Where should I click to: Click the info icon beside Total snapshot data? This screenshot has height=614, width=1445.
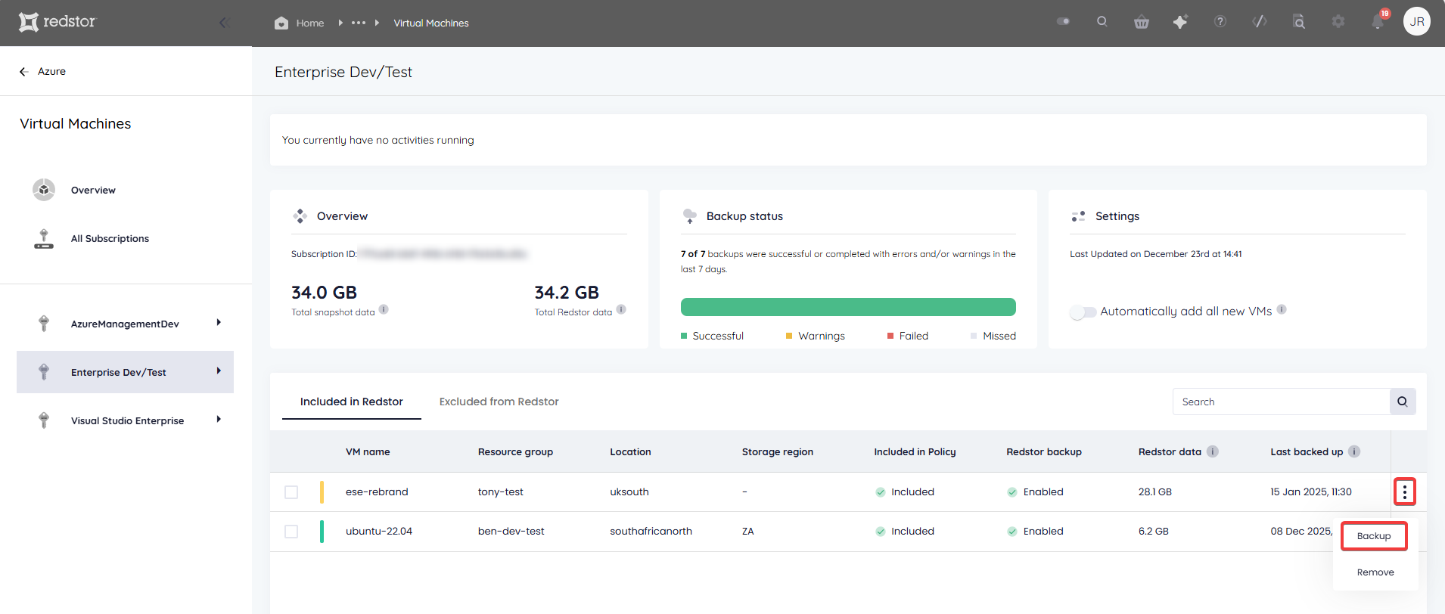pyautogui.click(x=384, y=309)
